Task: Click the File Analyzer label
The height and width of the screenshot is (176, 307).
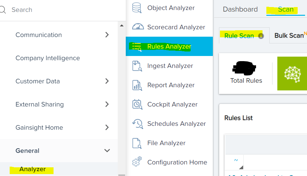Action: coord(166,143)
